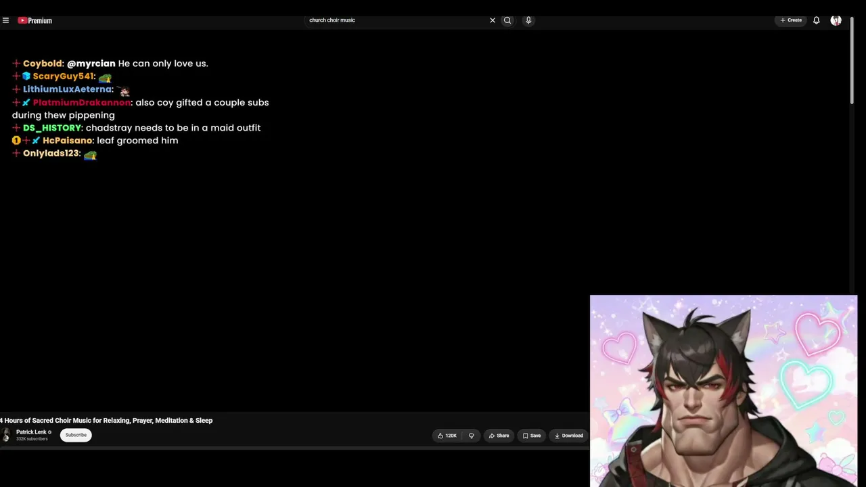Go to YouTube Premium home logo

[x=35, y=20]
